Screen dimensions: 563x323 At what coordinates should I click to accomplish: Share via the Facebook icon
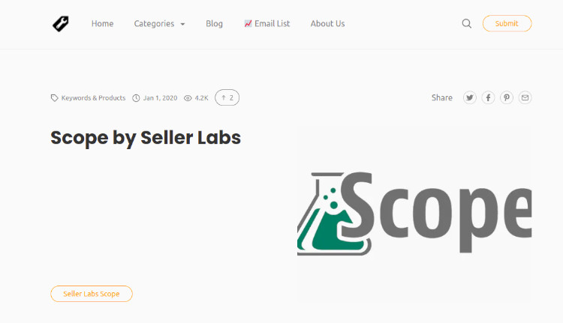(488, 97)
